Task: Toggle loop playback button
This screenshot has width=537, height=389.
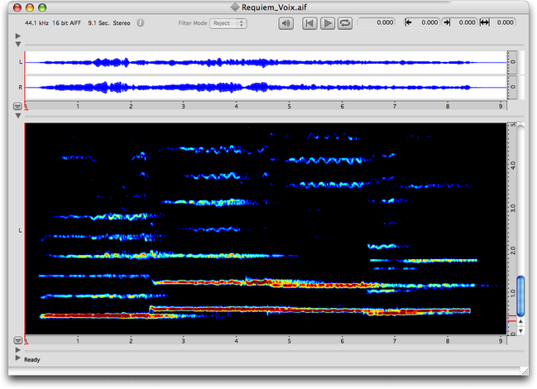Action: click(345, 23)
